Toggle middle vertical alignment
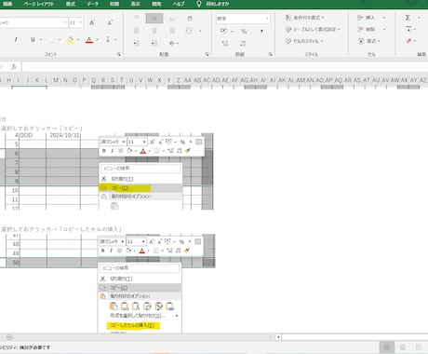The width and height of the screenshot is (428, 354). [154, 18]
